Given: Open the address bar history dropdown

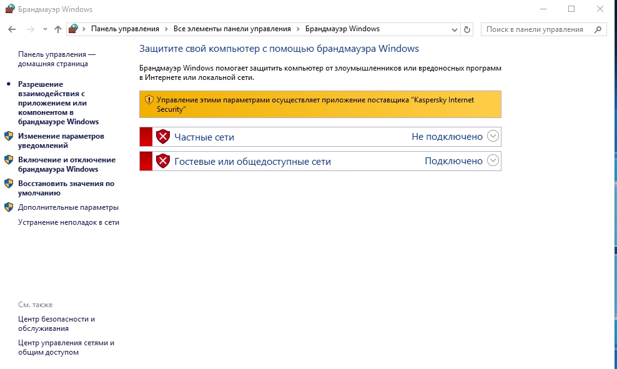Looking at the screenshot, I should [455, 29].
